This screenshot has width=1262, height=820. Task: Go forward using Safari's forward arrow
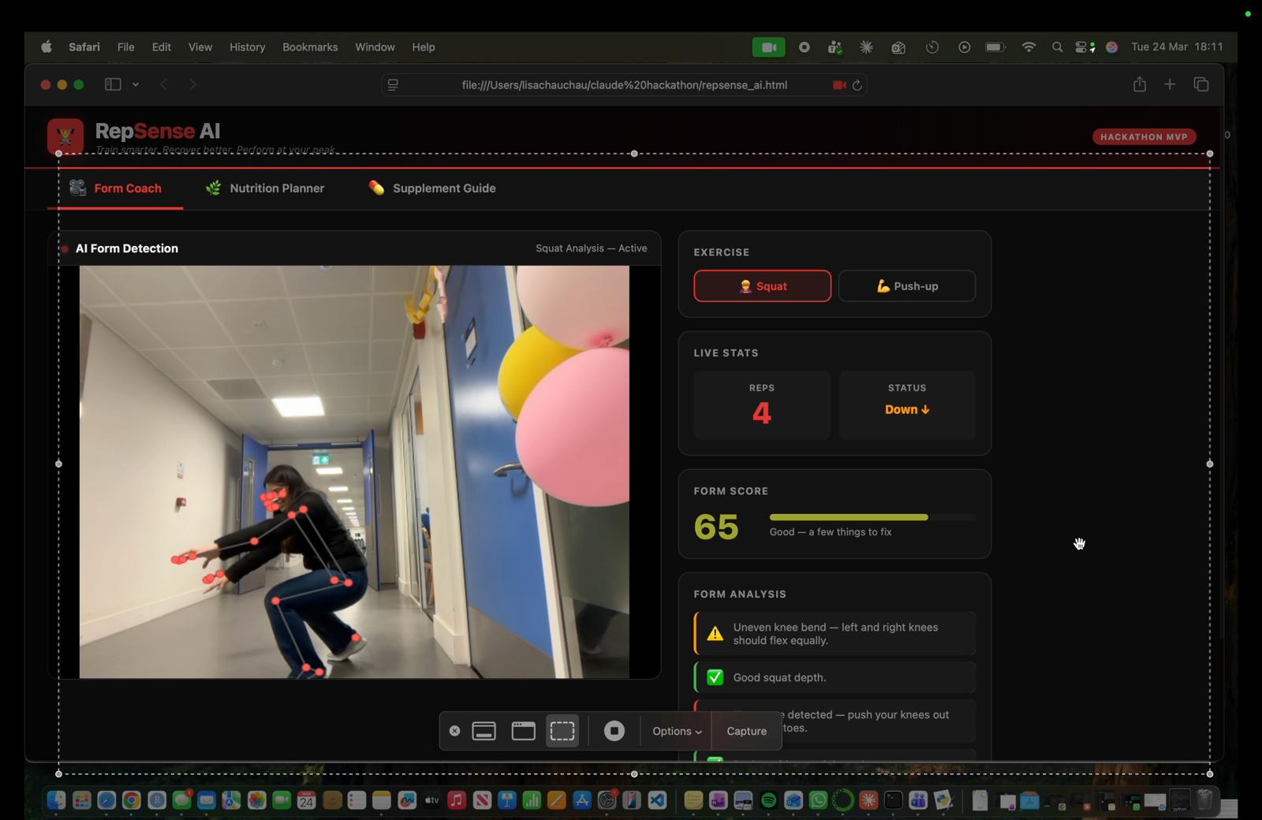pyautogui.click(x=192, y=84)
